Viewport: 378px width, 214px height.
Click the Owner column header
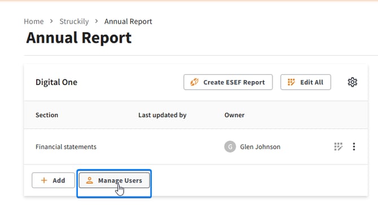(x=234, y=115)
